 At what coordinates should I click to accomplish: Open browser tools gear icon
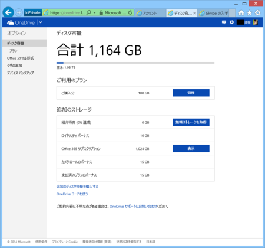(x=257, y=13)
